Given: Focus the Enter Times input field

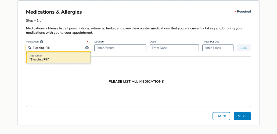Looking at the screenshot, I should click(x=218, y=48).
